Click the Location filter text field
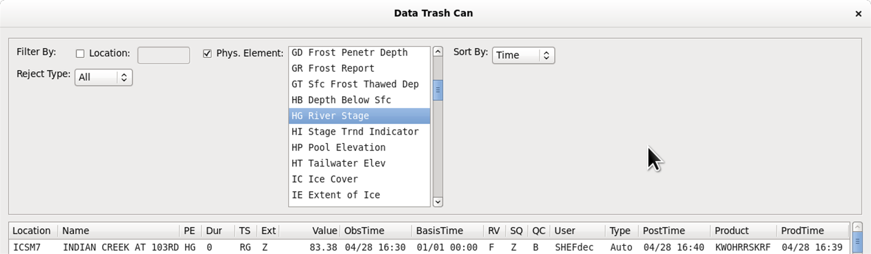The width and height of the screenshot is (871, 254). pyautogui.click(x=164, y=55)
